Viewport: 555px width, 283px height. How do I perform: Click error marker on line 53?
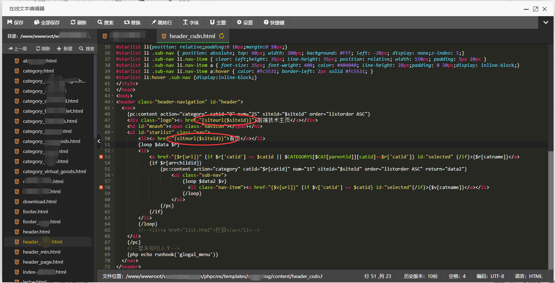point(101,157)
